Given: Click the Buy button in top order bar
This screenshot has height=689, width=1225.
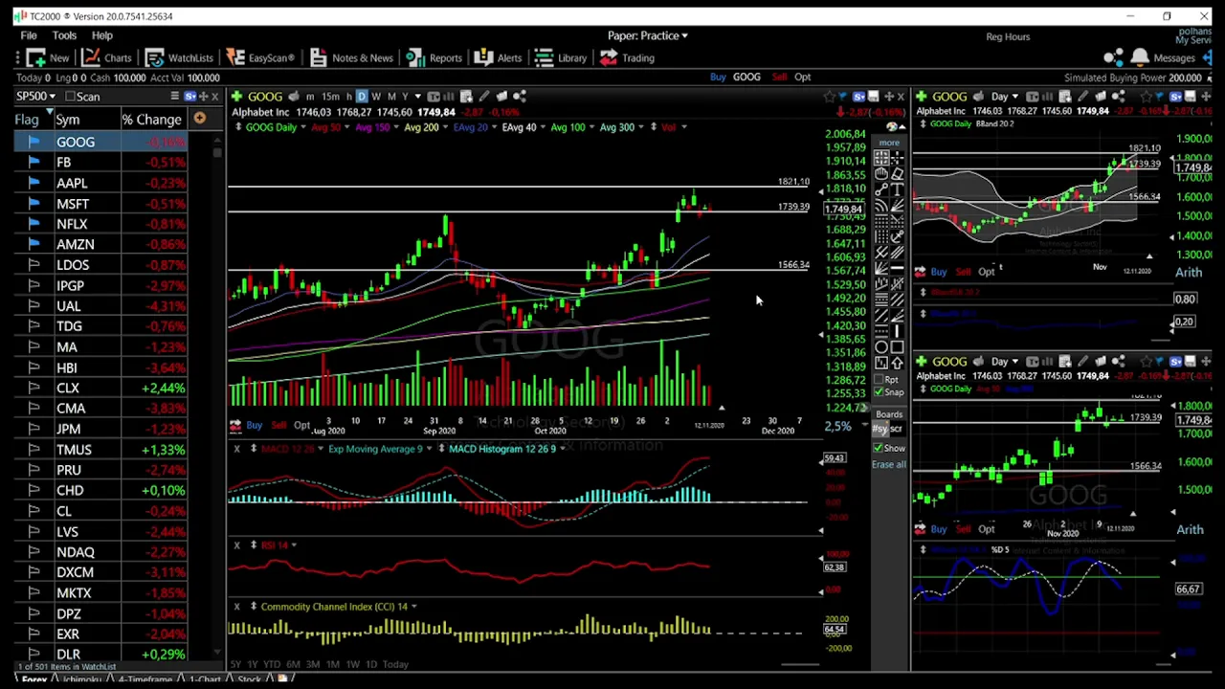Looking at the screenshot, I should 718,78.
